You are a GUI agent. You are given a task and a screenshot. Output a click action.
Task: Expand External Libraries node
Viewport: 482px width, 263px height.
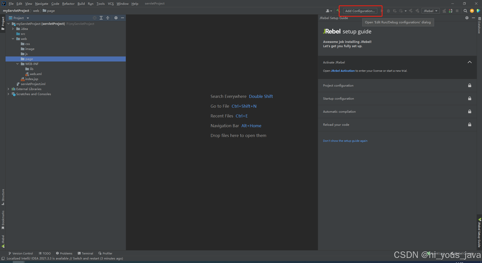[9, 89]
